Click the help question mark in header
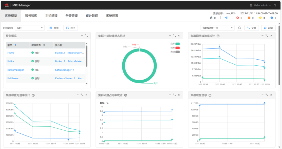Screen dimensions: 282x149 (x=275, y=5)
